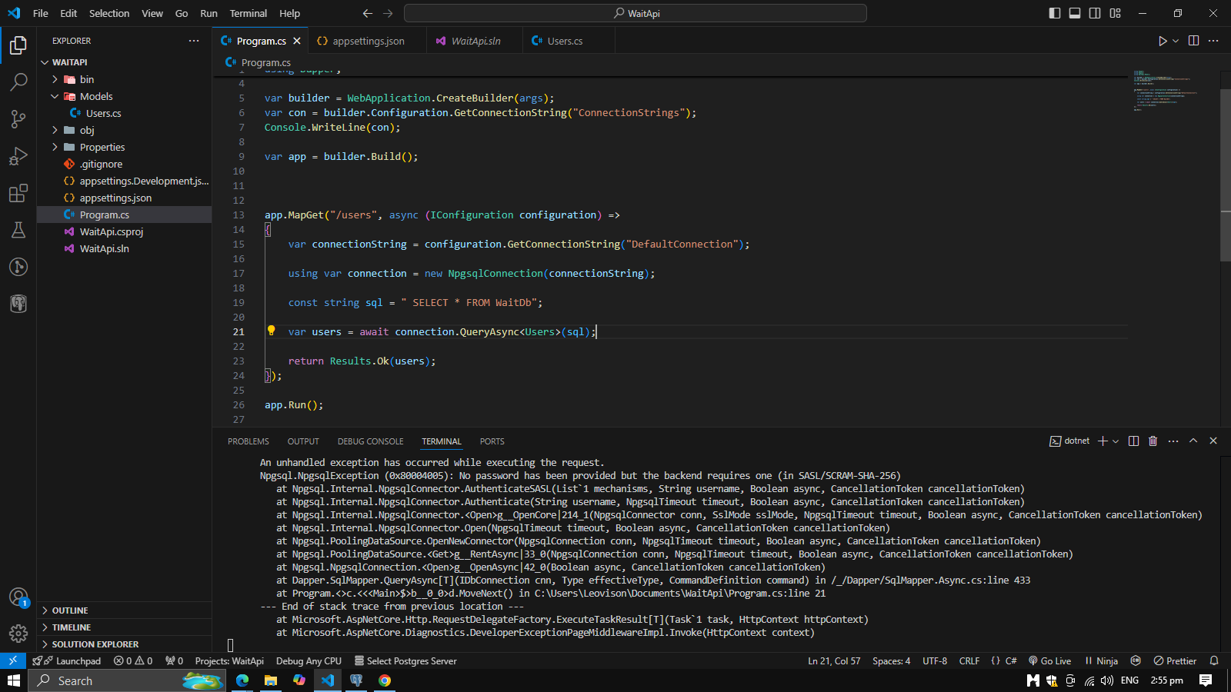Viewport: 1231px width, 692px height.
Task: Toggle the bottom panel visibility
Action: pos(1075,13)
